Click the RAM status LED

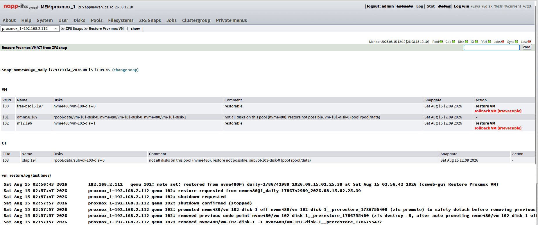tap(489, 41)
